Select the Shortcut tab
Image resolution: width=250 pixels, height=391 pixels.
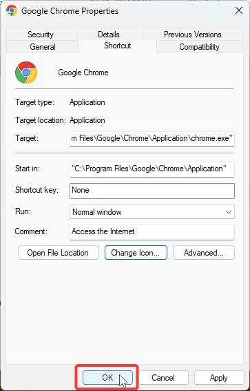point(118,46)
